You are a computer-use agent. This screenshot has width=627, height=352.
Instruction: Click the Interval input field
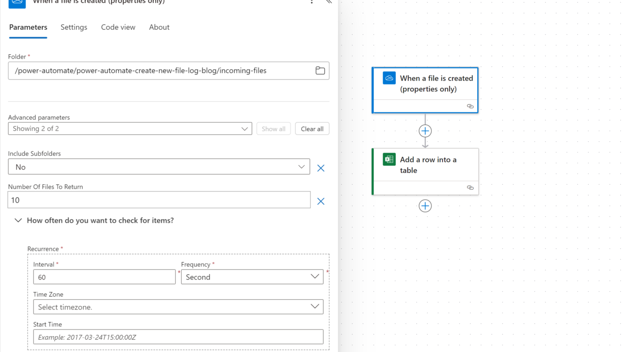(104, 277)
